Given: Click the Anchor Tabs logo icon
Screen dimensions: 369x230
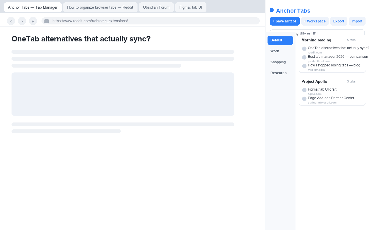Looking at the screenshot, I should click(272, 10).
